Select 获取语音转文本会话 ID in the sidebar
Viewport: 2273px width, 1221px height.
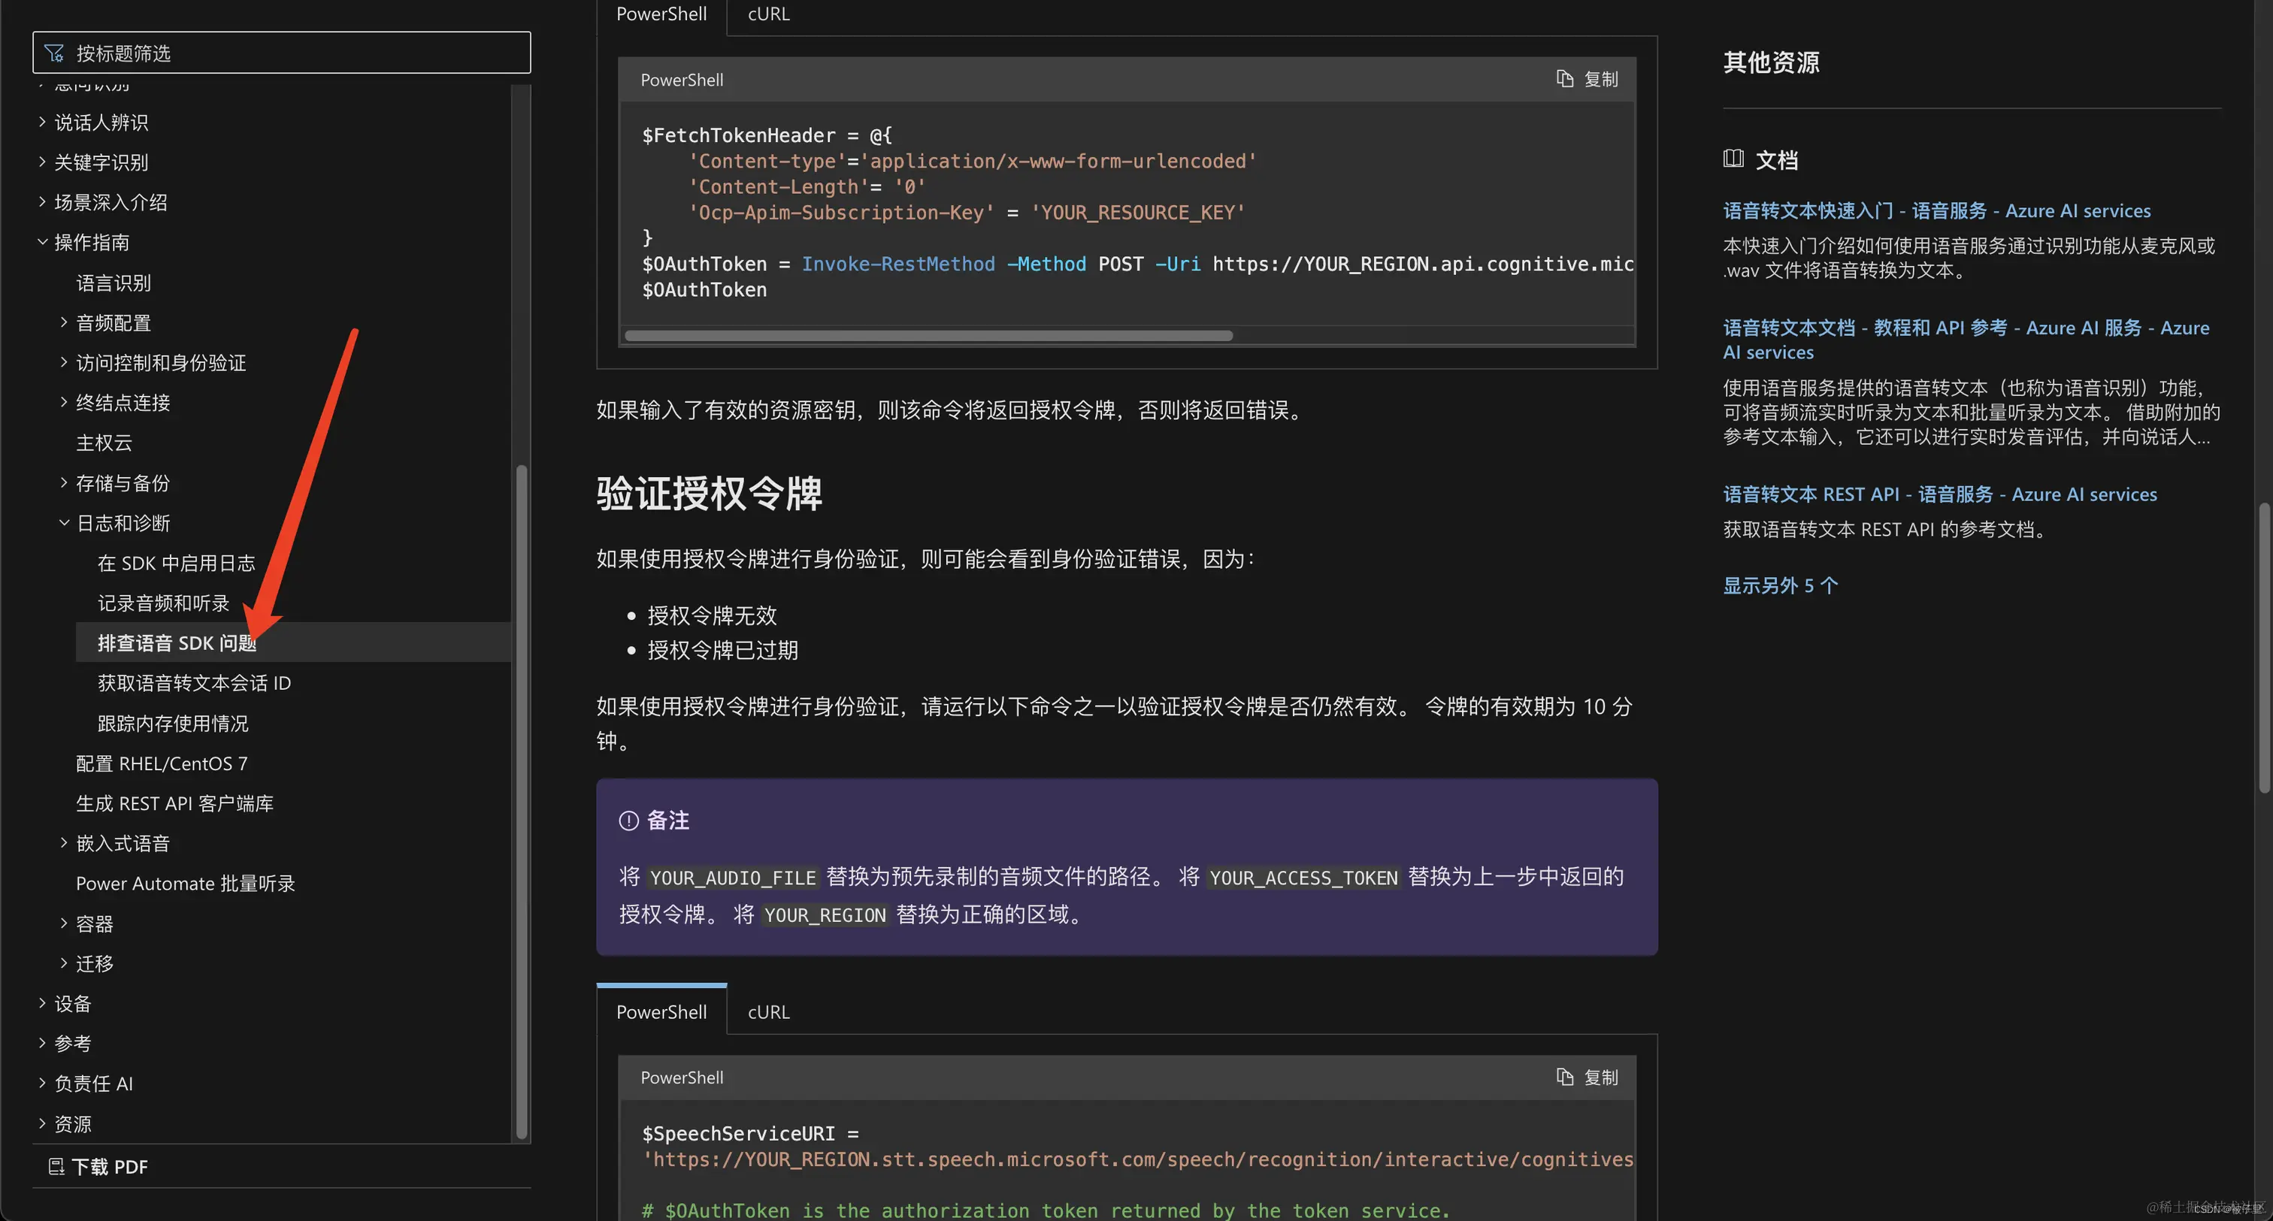pos(194,682)
